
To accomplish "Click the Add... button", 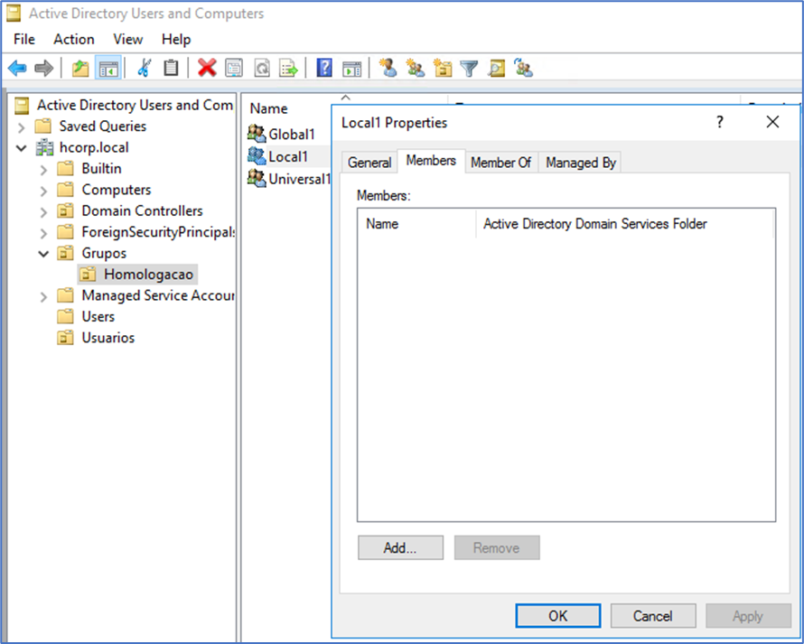I will click(400, 547).
